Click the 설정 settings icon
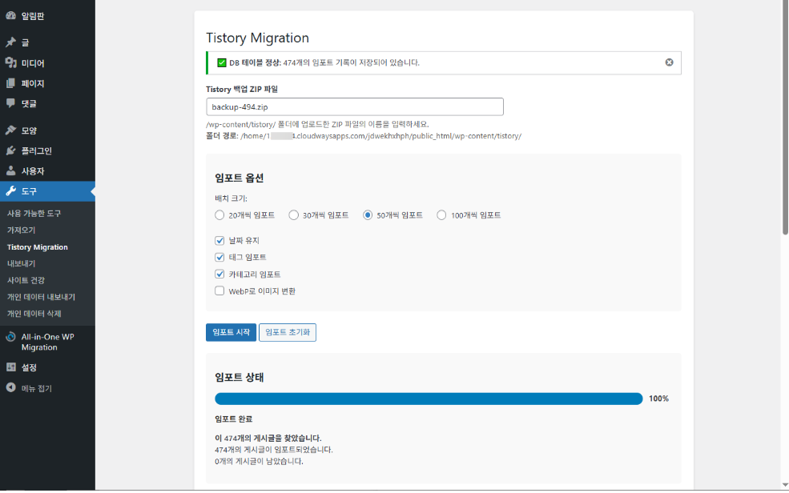Screen dimensions: 789x493 click(x=10, y=367)
